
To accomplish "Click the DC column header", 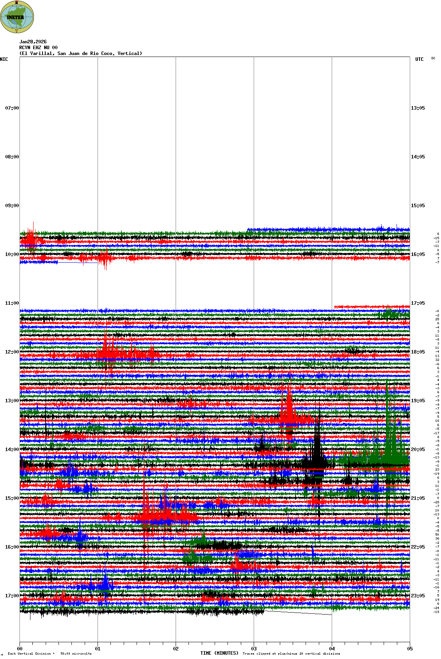I will click(433, 58).
